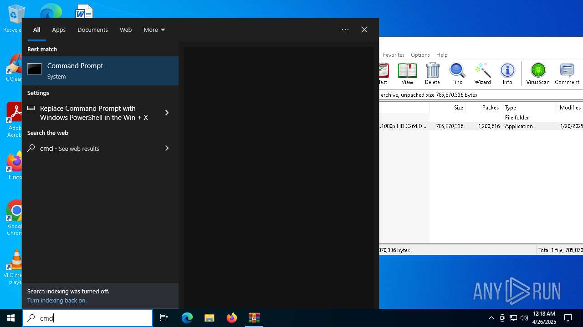Click WinRAR View toolbar icon
Viewport: 583px width, 327px height.
[407, 74]
